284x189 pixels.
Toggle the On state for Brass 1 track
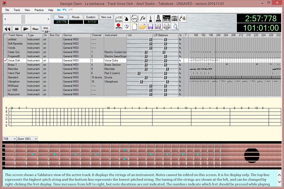[x=45, y=65]
